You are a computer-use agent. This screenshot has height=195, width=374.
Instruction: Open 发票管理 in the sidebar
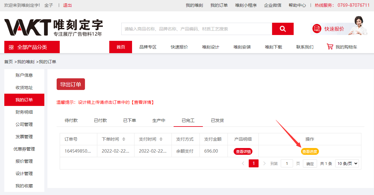click(x=24, y=137)
